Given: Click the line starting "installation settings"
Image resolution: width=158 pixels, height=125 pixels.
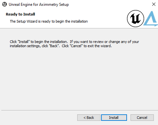Looking at the screenshot, I should click(61, 46).
